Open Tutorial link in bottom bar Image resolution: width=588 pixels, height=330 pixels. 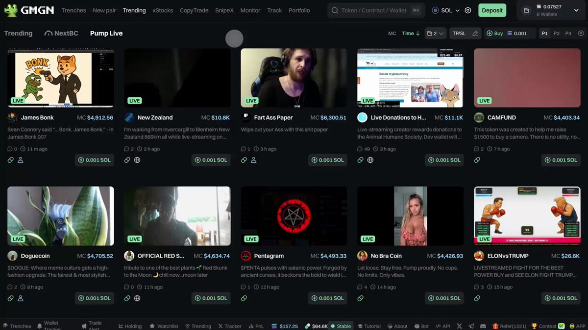pos(369,326)
